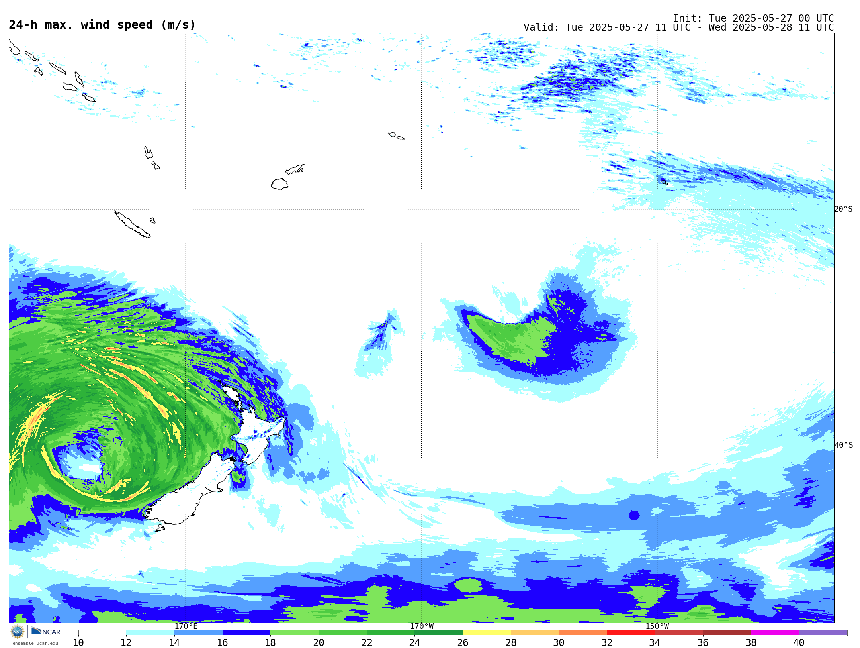Screen dimensions: 860x648
Task: Pick the green 20–22 colorbar swatch
Action: [x=342, y=633]
